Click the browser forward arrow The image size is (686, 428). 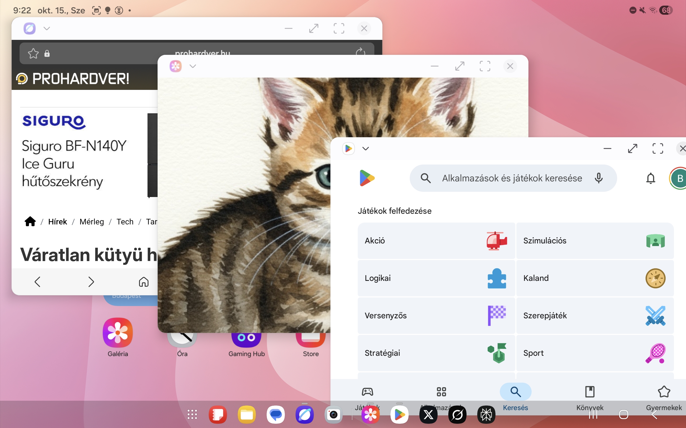click(91, 282)
